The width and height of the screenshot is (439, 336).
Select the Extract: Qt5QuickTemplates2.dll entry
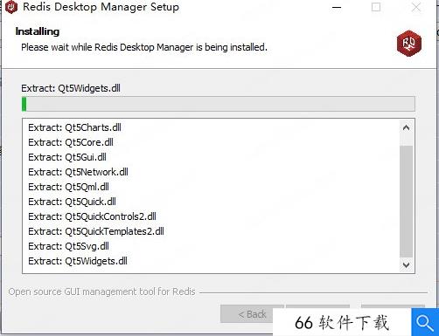coord(96,231)
